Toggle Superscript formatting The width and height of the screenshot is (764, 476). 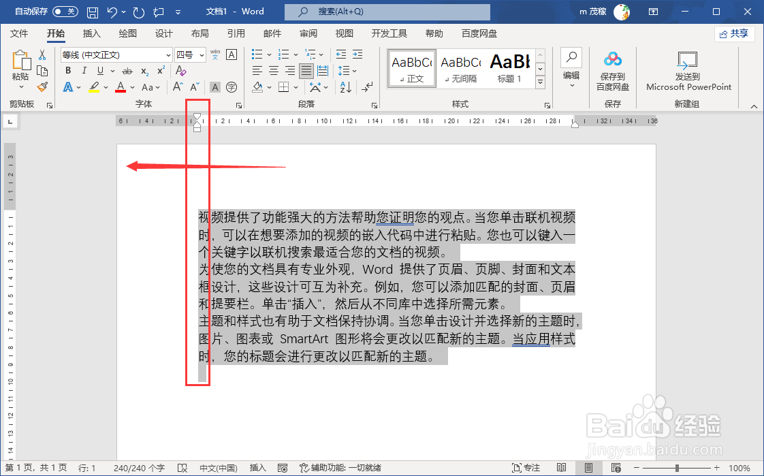tap(160, 71)
